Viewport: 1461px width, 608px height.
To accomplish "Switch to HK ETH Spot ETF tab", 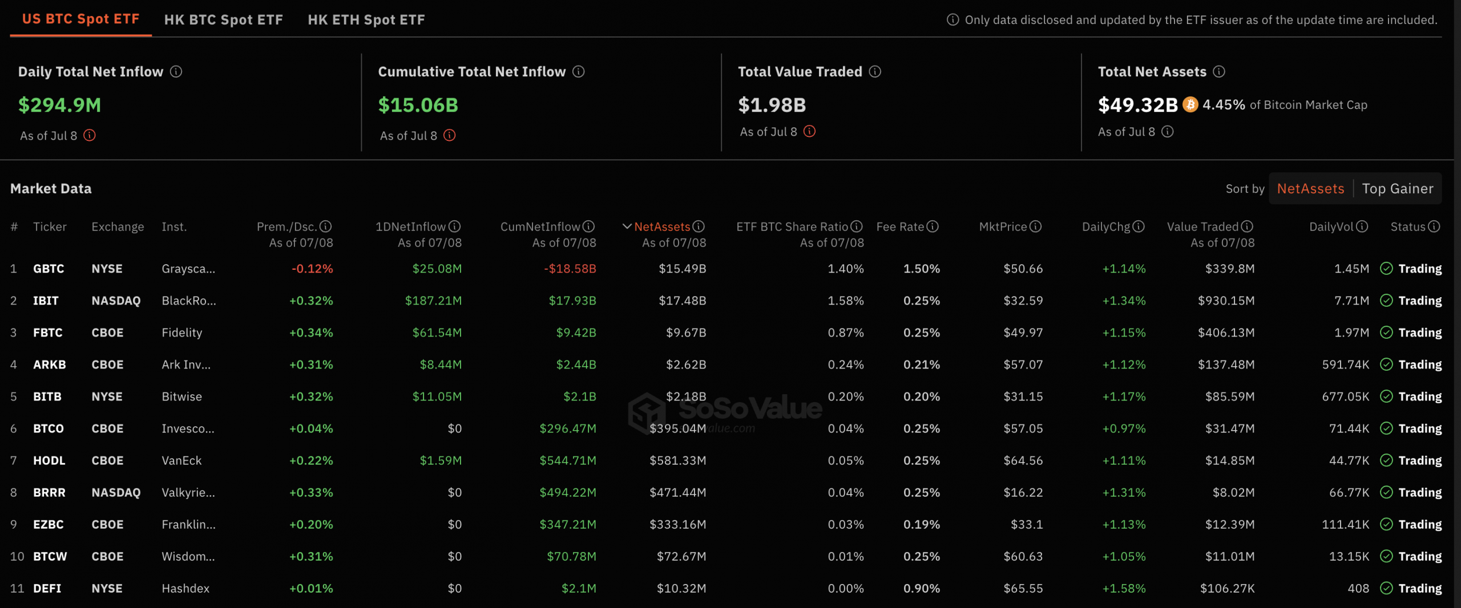I will pos(366,19).
